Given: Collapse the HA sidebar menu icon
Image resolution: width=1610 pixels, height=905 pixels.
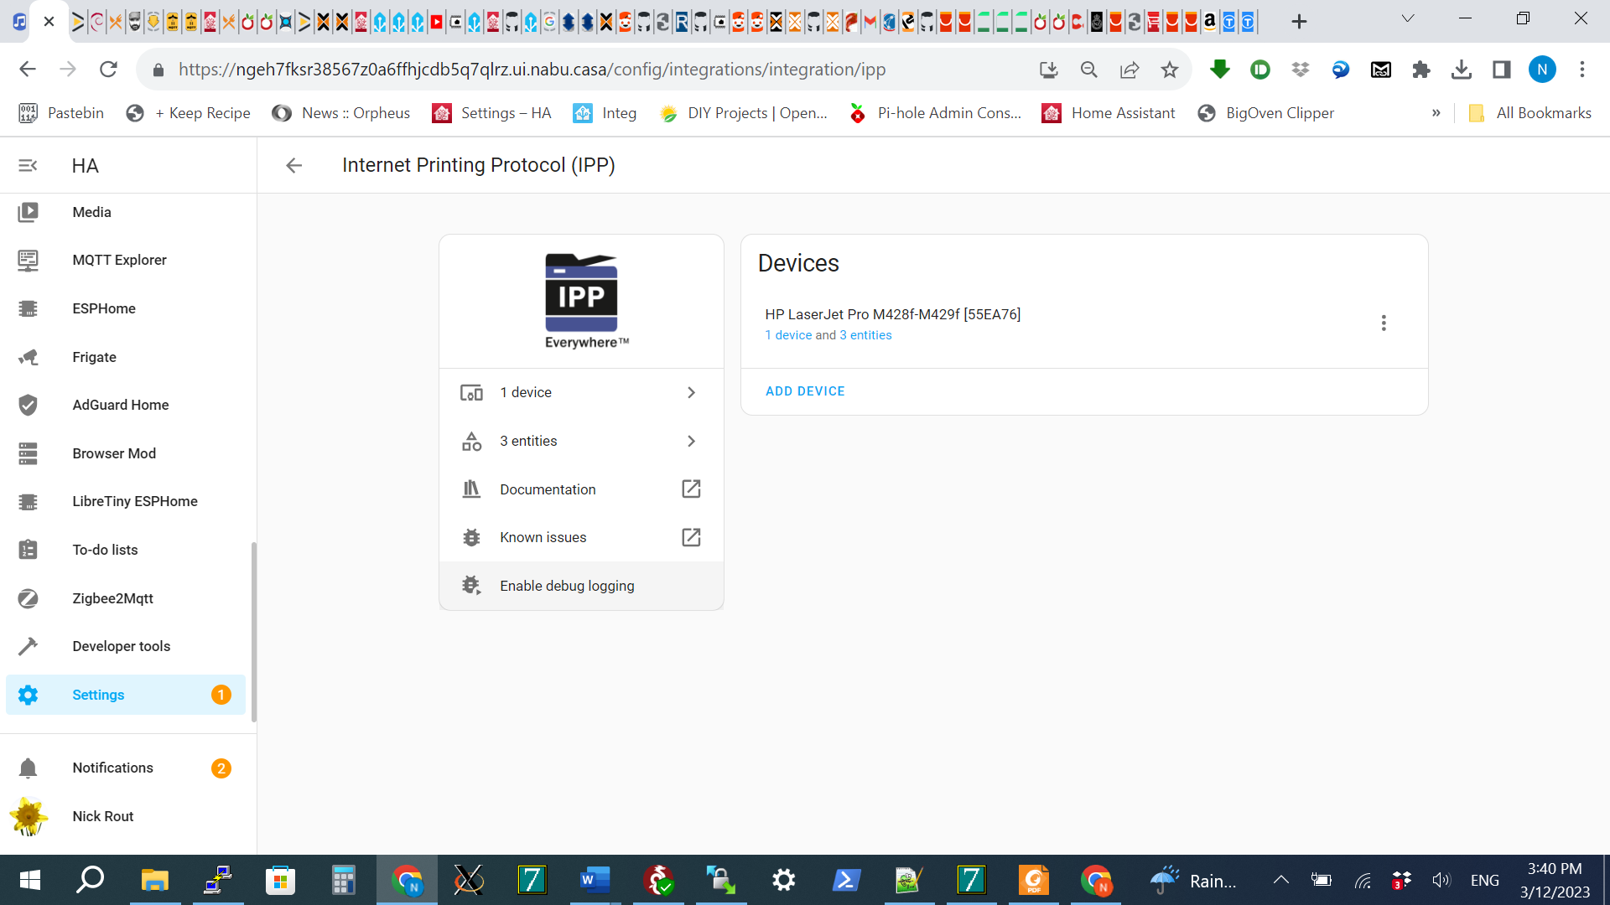Looking at the screenshot, I should 28,166.
